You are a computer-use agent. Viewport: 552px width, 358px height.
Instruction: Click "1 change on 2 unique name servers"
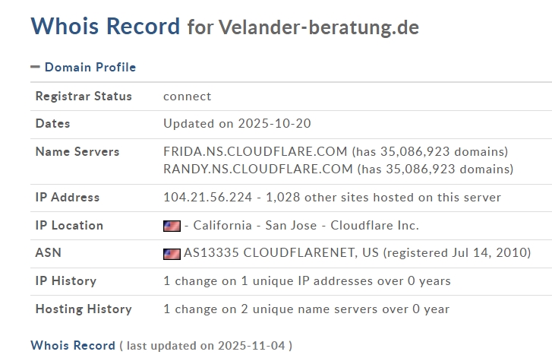(x=306, y=309)
